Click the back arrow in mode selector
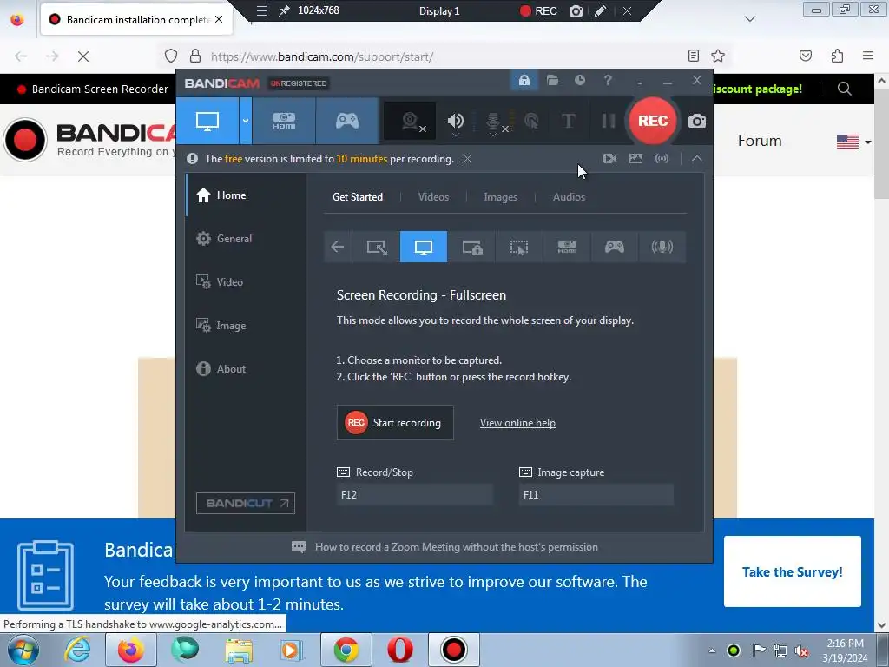This screenshot has width=889, height=667. (x=338, y=247)
